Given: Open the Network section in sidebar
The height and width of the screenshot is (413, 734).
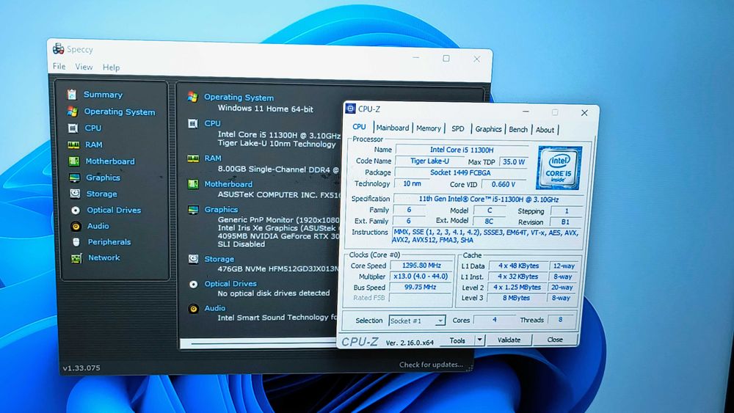Looking at the screenshot, I should click(x=104, y=257).
